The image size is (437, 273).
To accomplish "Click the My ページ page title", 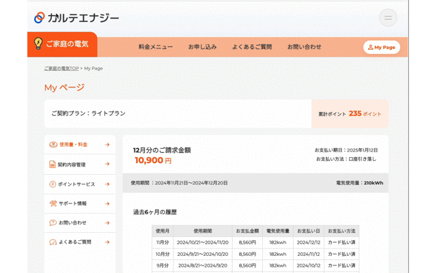I will pyautogui.click(x=64, y=87).
